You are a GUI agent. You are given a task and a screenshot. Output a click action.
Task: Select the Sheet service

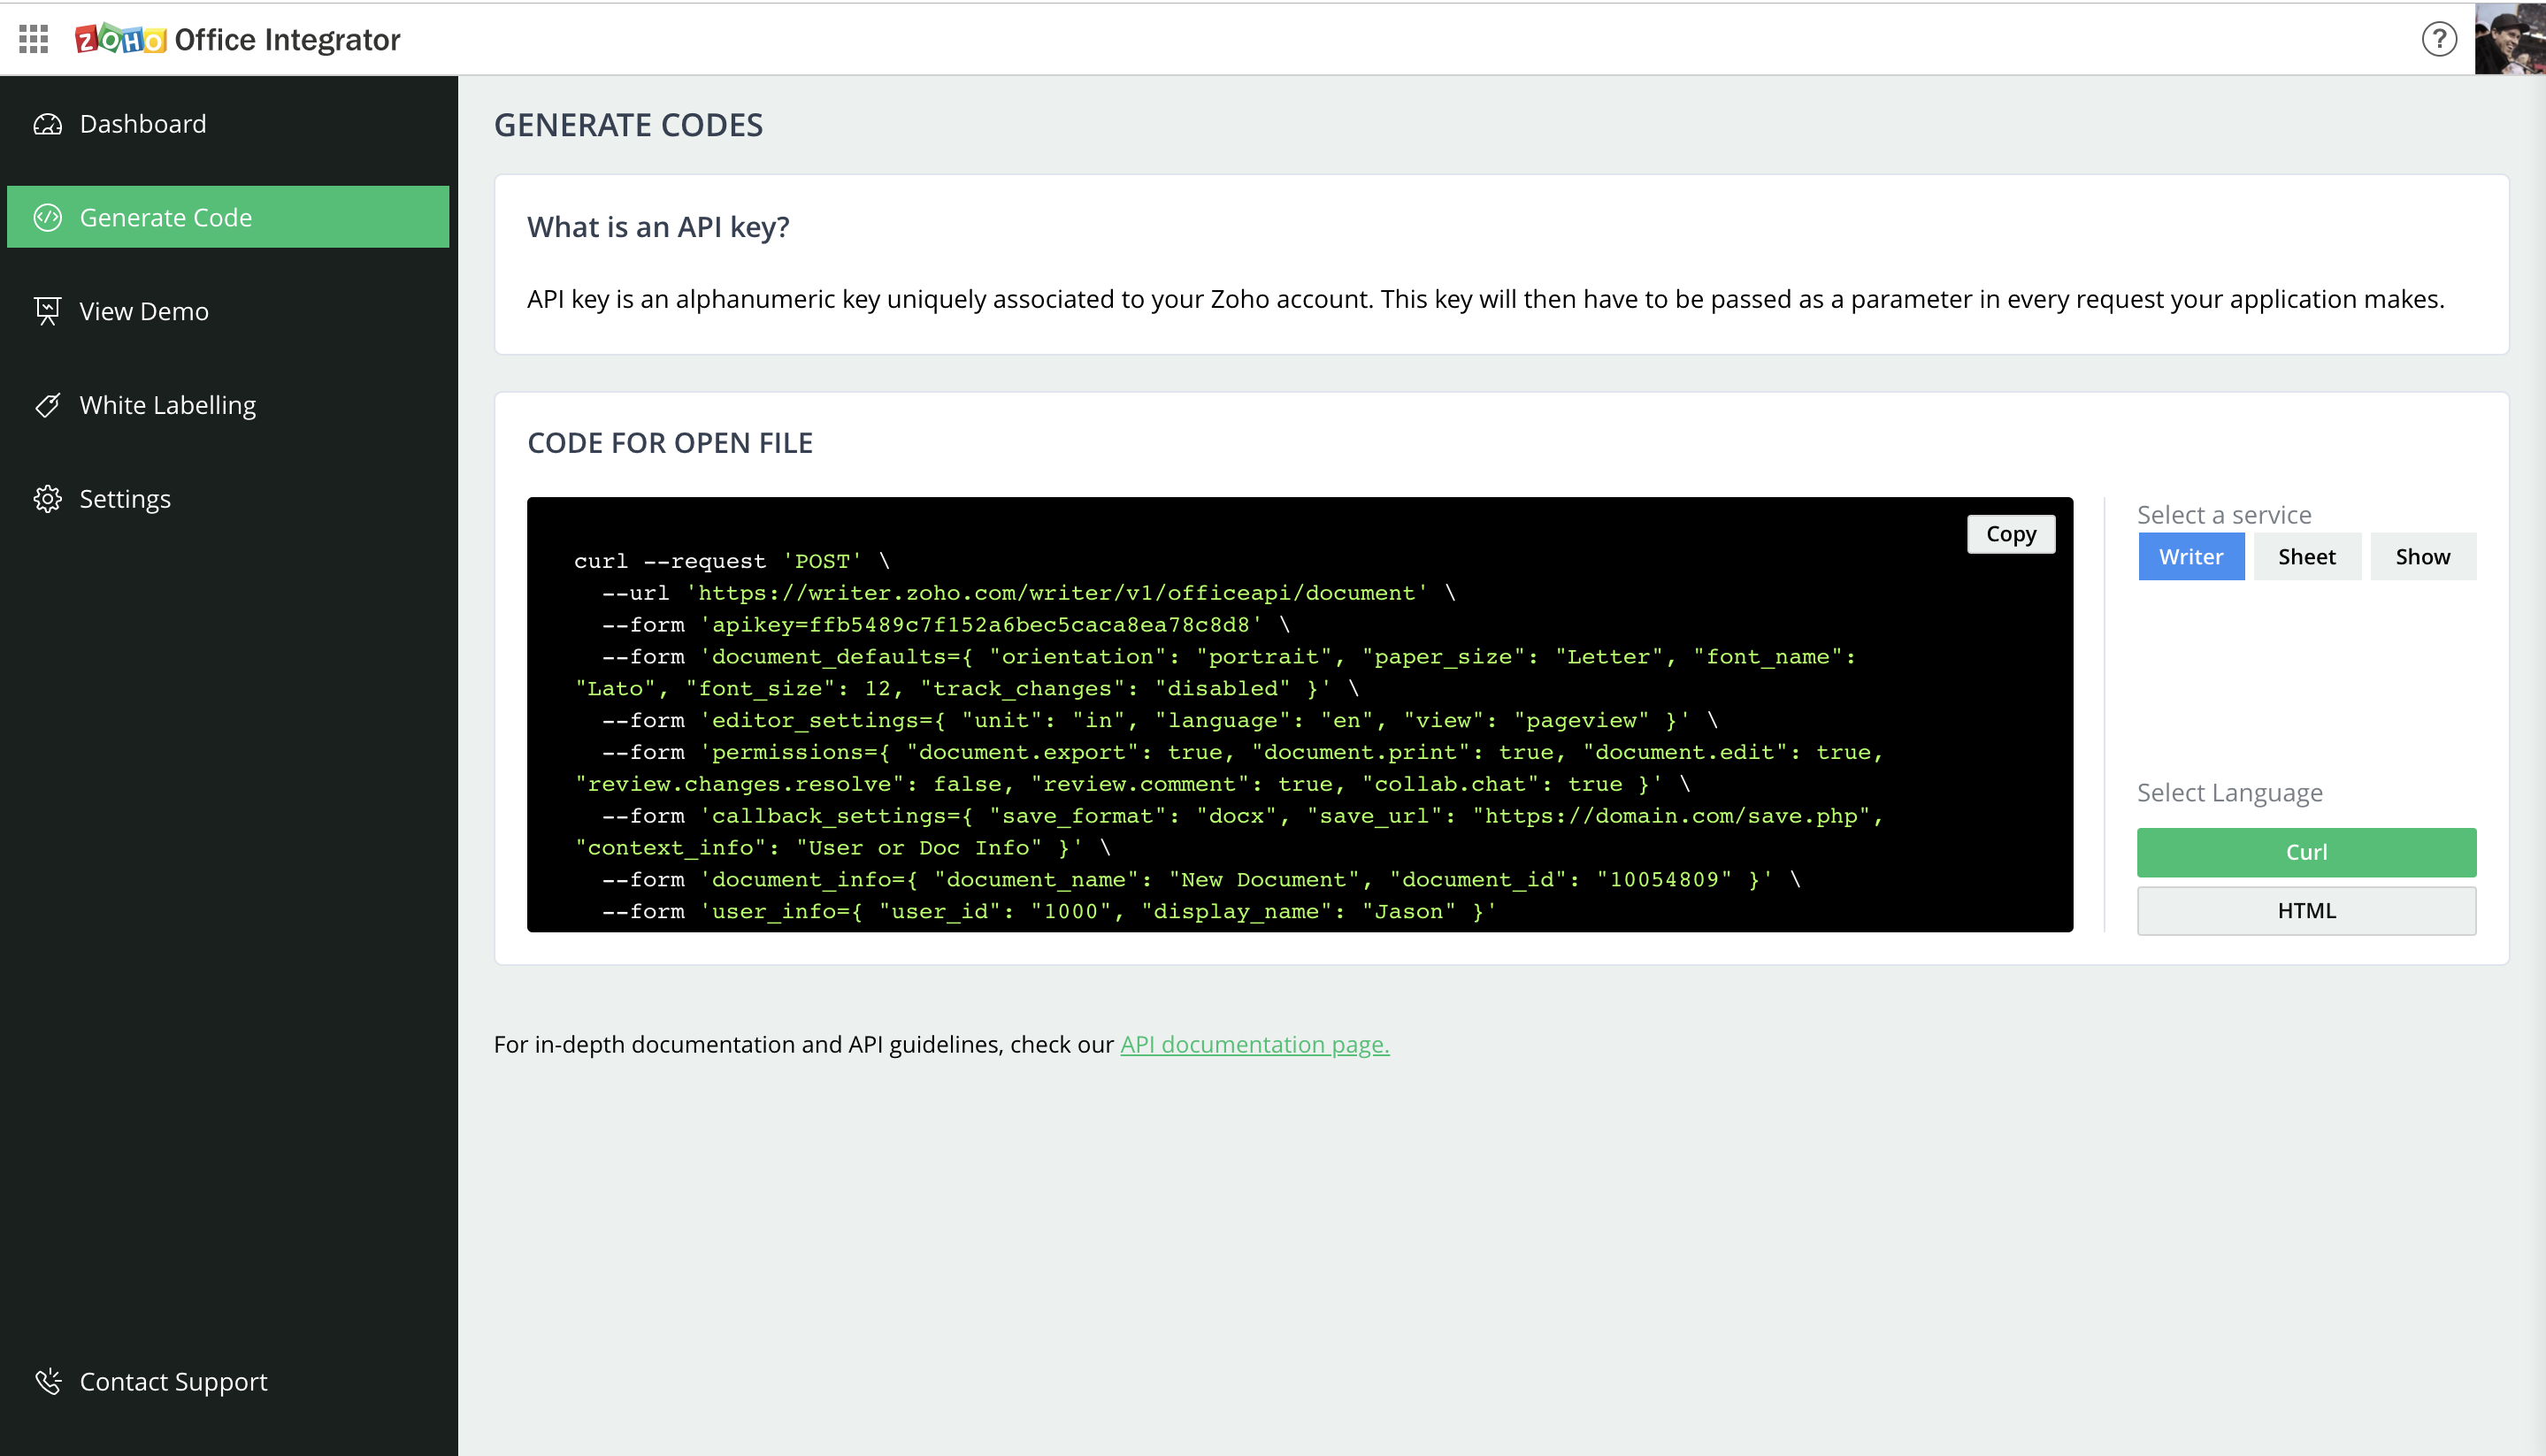pos(2307,556)
